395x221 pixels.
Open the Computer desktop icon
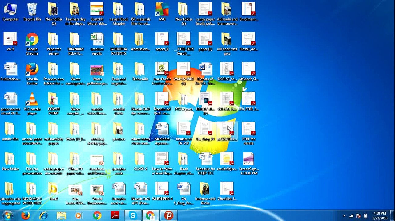[x=10, y=12]
